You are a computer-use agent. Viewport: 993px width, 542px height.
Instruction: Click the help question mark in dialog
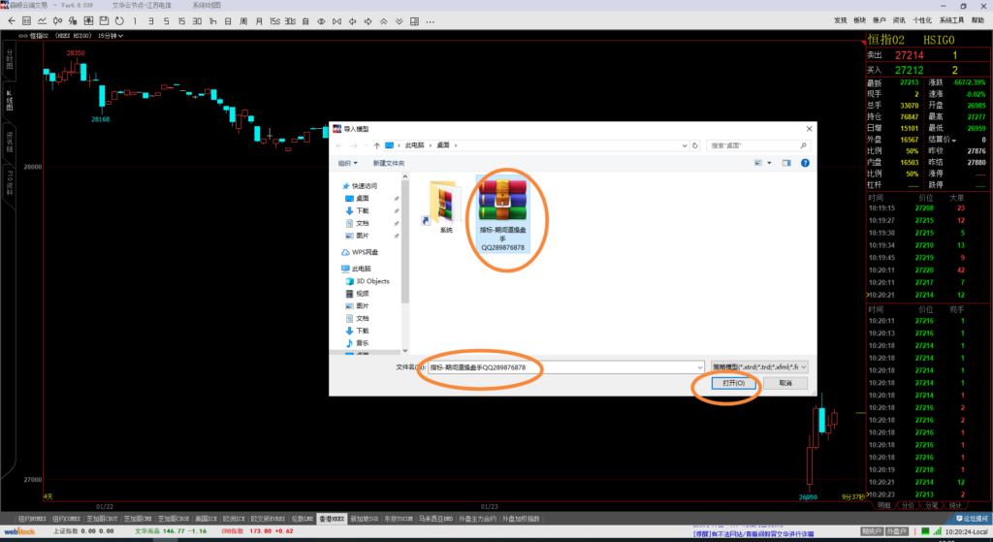(805, 163)
